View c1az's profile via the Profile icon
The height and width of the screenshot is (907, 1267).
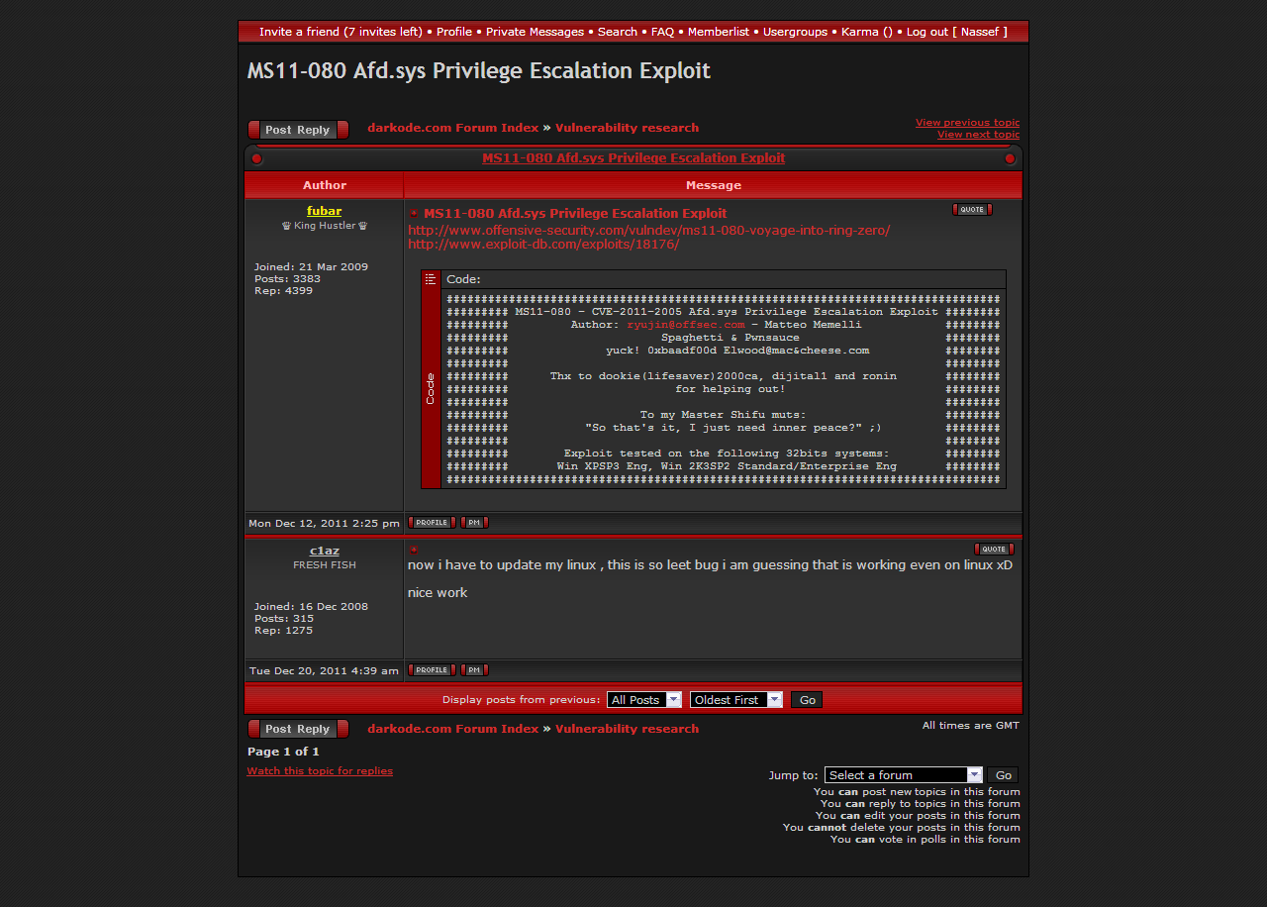[x=432, y=670]
